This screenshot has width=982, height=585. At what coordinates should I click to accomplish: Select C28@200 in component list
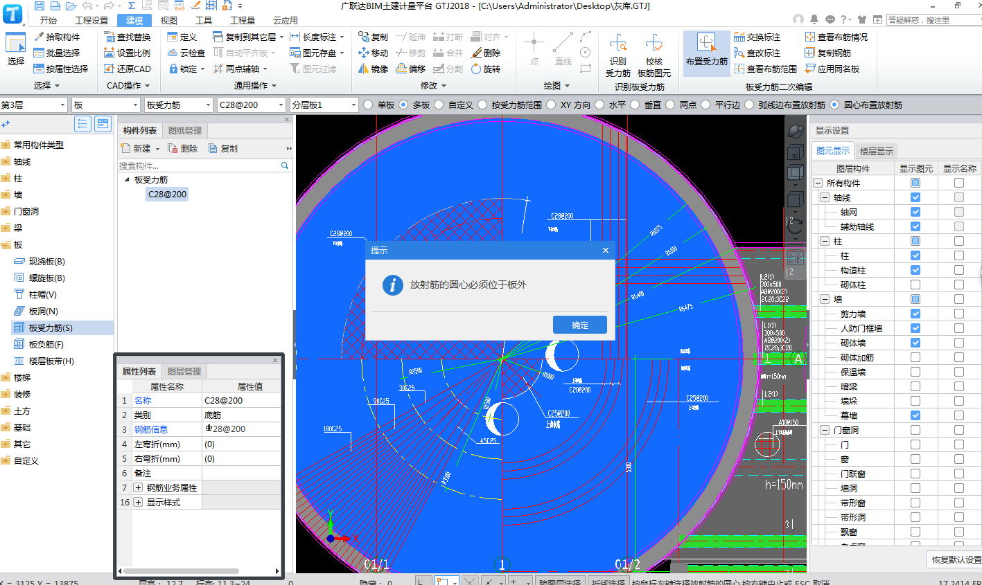167,195
